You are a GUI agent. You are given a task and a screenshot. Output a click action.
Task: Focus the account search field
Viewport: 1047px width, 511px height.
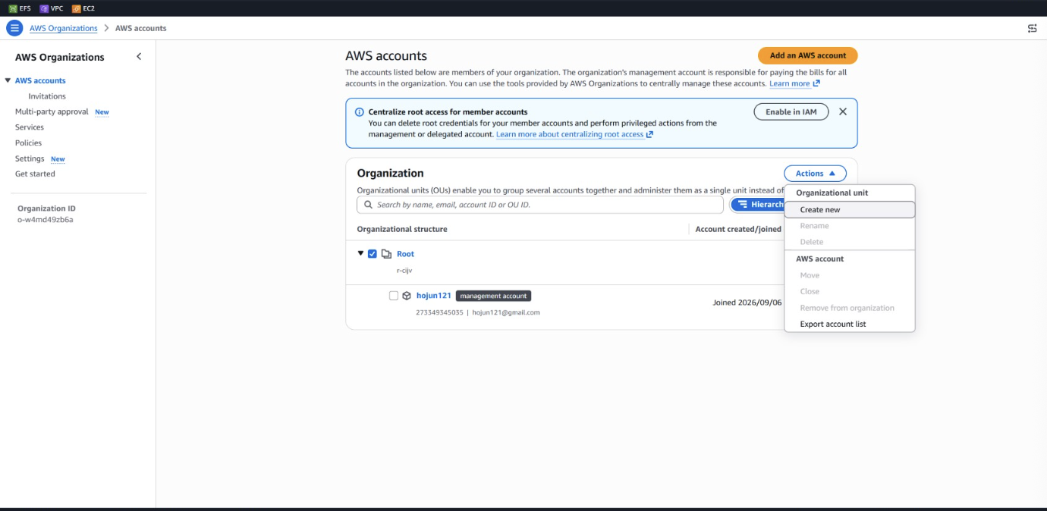point(540,205)
